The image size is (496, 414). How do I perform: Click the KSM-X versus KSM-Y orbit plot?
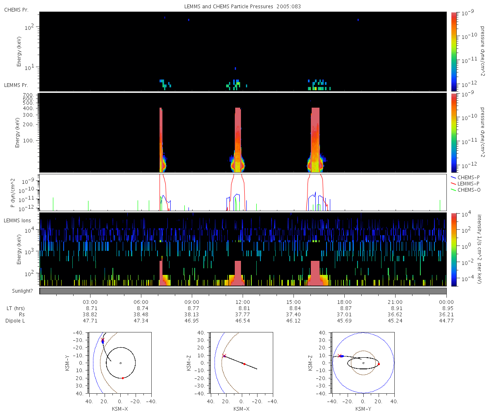pyautogui.click(x=120, y=363)
